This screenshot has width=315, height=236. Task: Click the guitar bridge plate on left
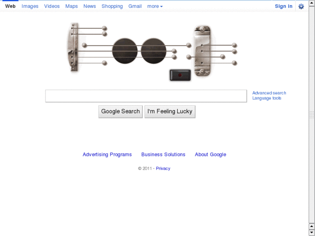coord(74,47)
